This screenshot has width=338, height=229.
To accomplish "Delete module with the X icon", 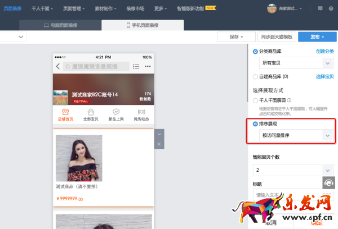I will 159,144.
